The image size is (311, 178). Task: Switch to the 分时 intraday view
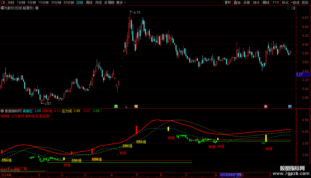[11, 2]
